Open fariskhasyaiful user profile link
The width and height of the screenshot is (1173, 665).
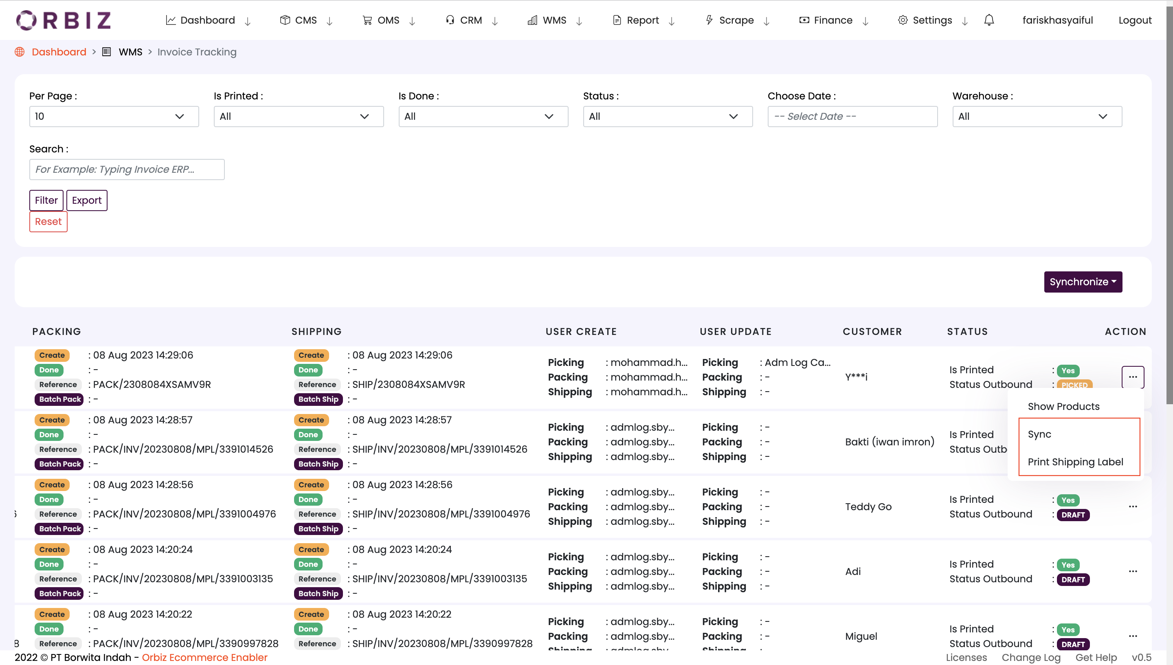pos(1057,20)
